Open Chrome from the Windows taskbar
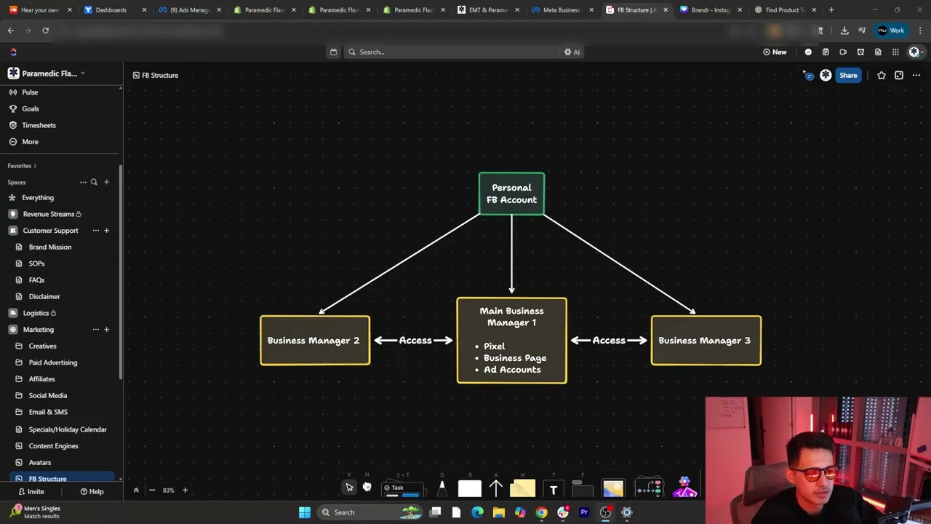 click(x=541, y=512)
